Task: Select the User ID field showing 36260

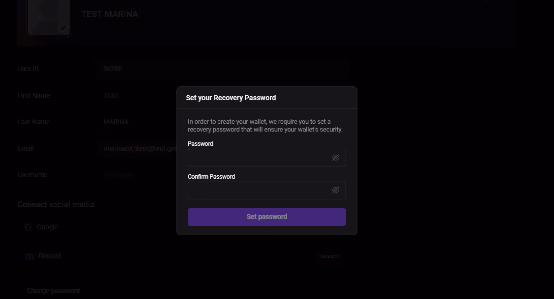Action: click(221, 69)
